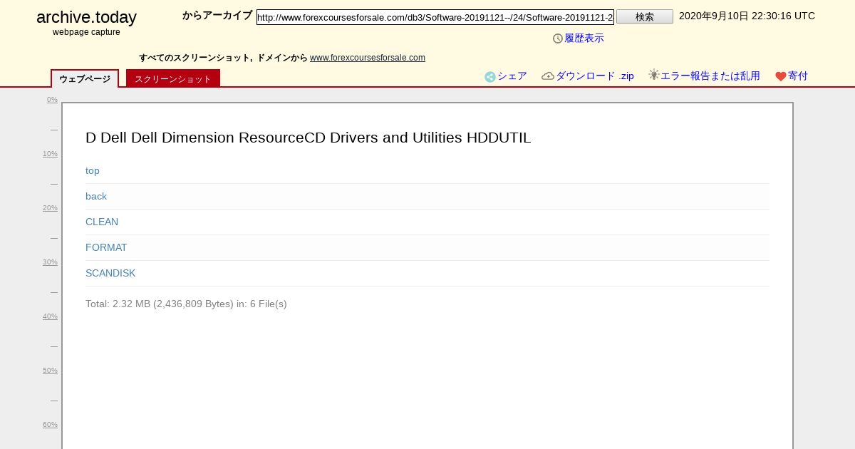Open the SCANDISK folder link
Screen dimensions: 855x449
coord(110,274)
